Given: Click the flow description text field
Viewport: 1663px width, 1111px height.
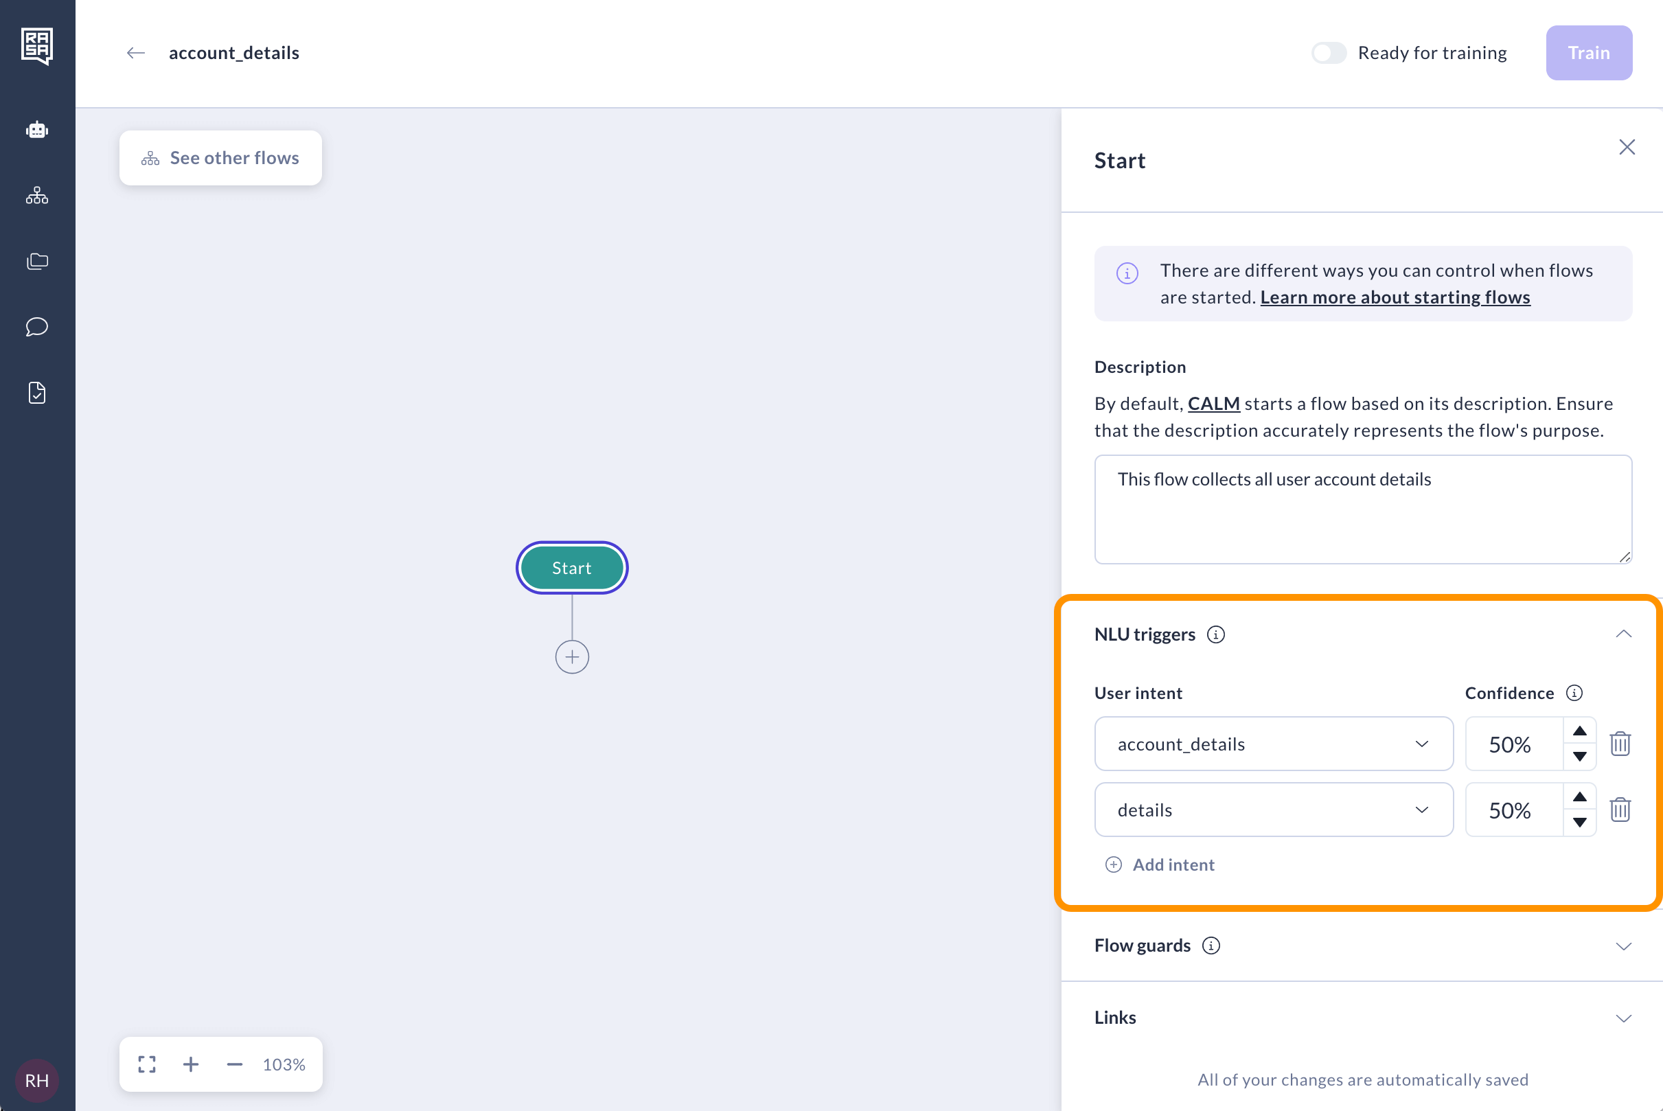Looking at the screenshot, I should point(1362,509).
